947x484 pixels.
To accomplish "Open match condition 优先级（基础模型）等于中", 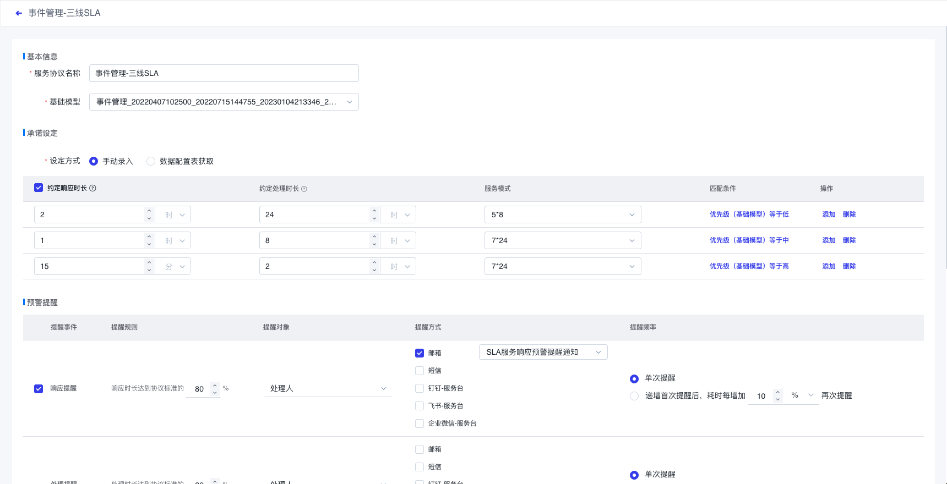I will click(x=749, y=240).
